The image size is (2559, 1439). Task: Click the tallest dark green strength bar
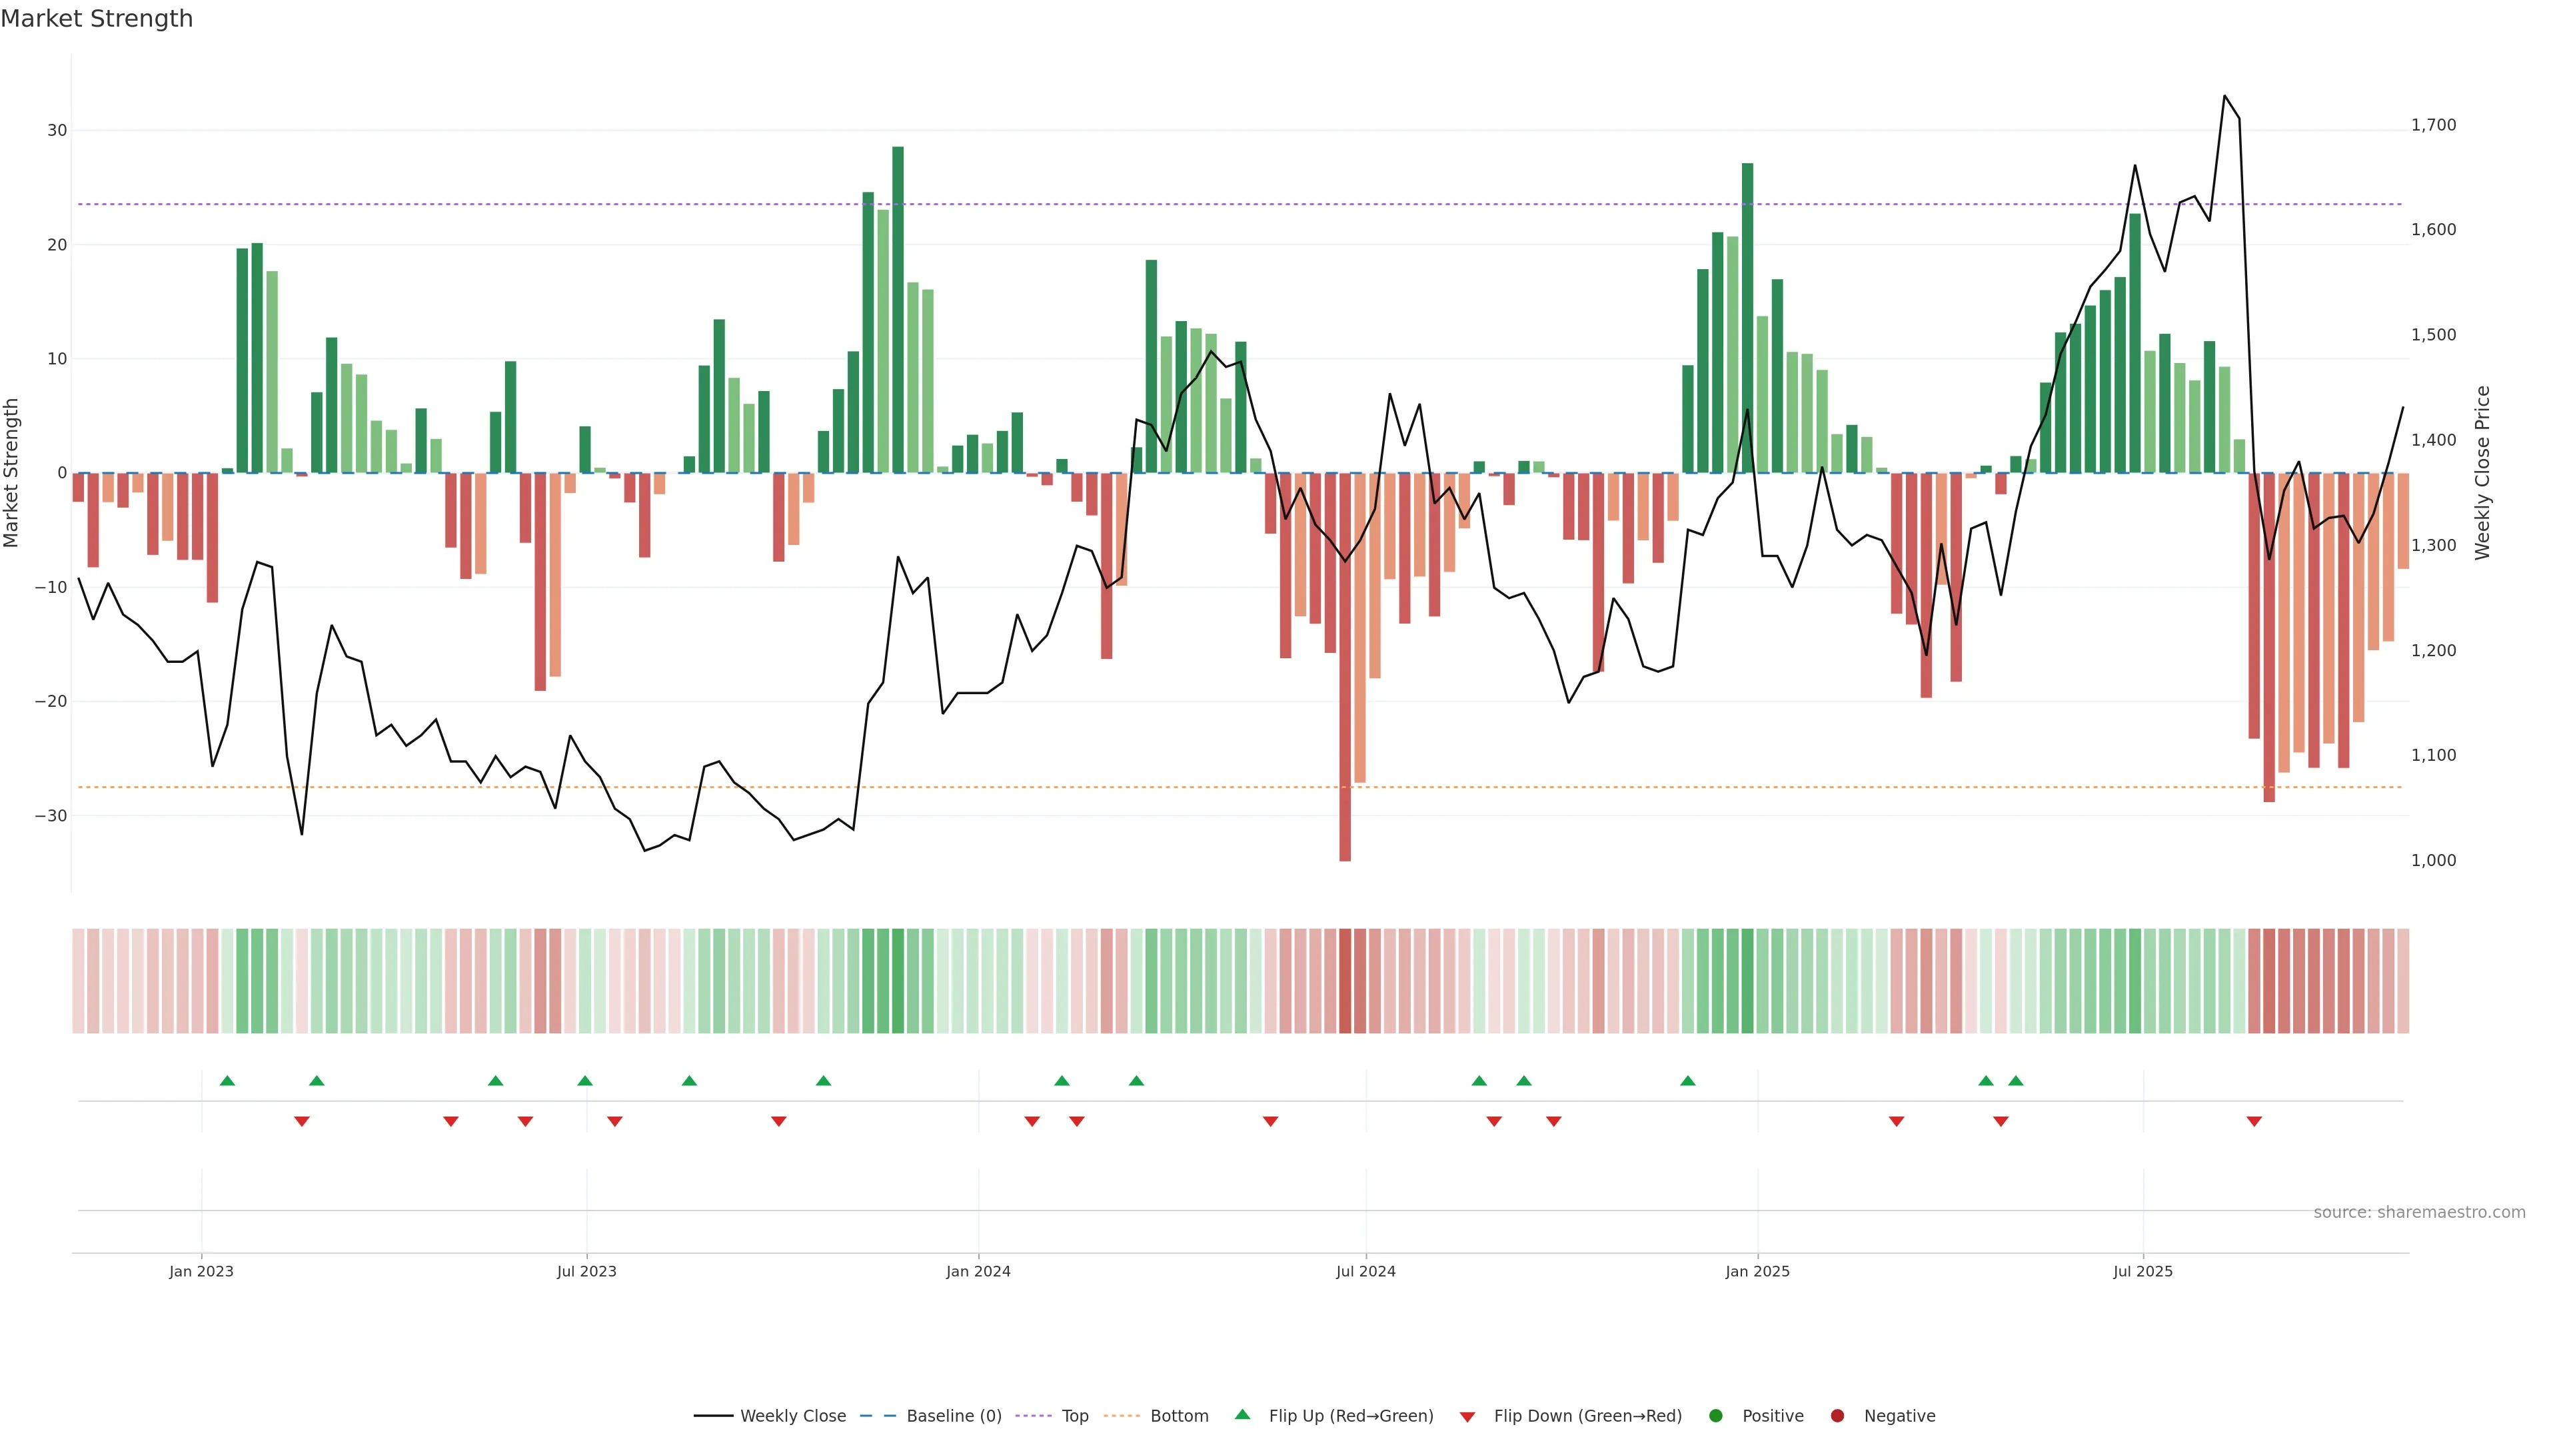coord(898,308)
